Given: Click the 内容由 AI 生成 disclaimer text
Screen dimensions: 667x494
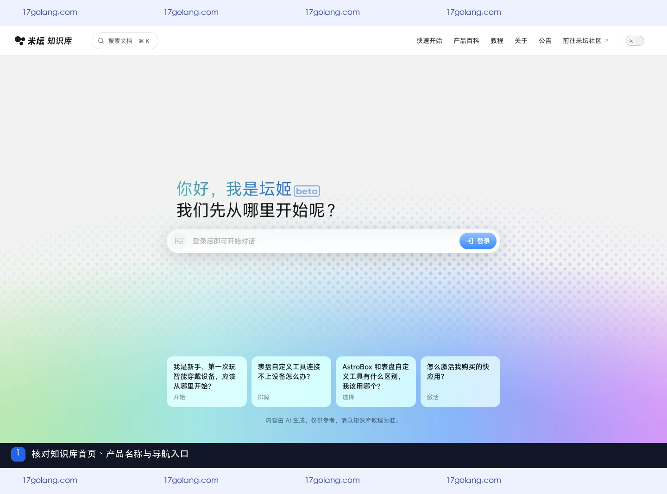Looking at the screenshot, I should click(x=333, y=420).
